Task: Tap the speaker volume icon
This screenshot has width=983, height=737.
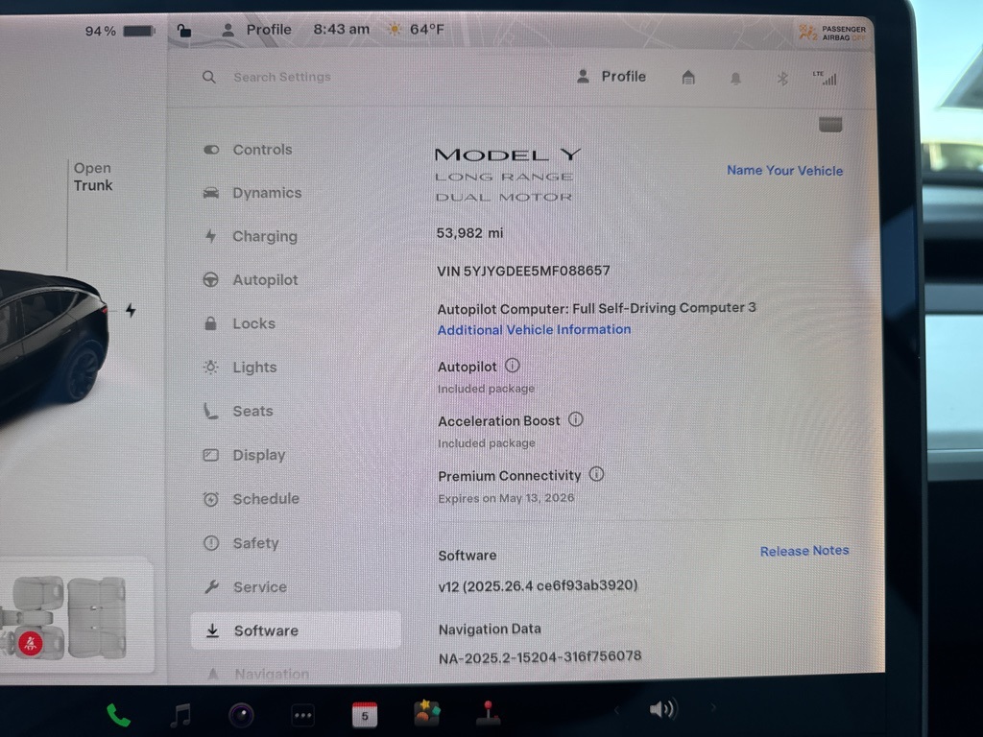Action: 661,710
